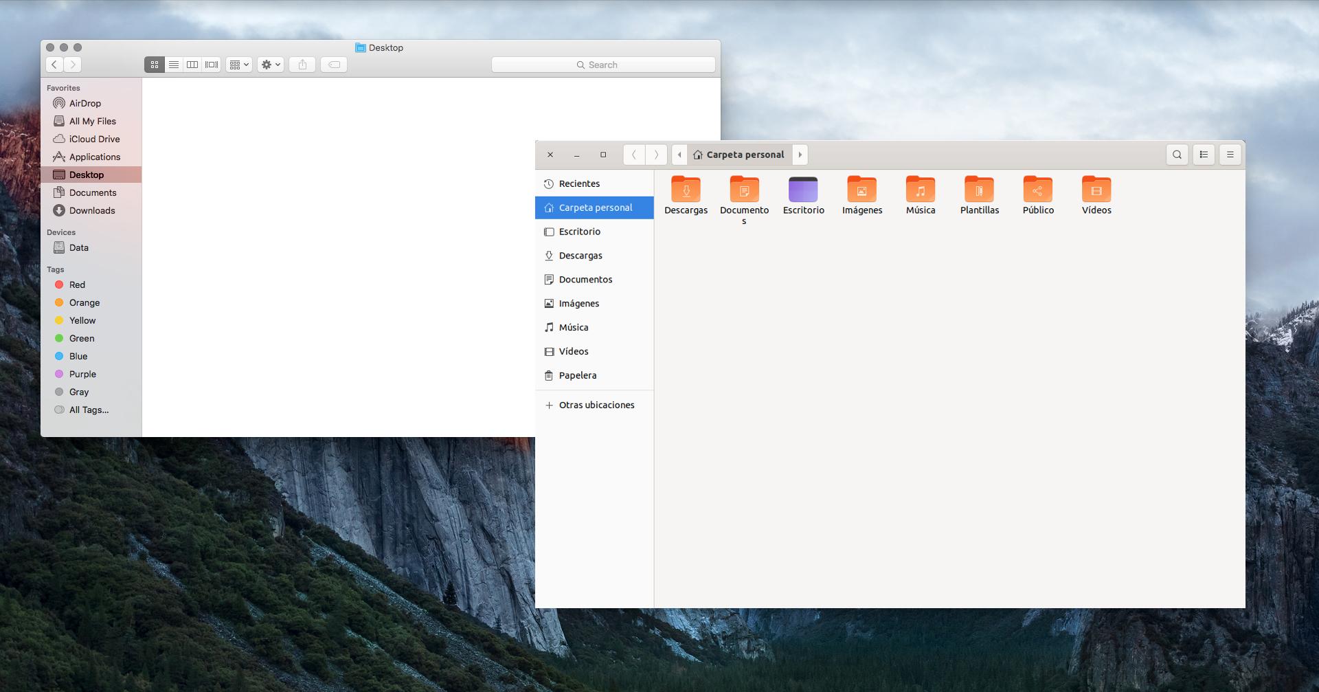Open the hamburger menu in Nautilus
This screenshot has width=1319, height=692.
[1230, 155]
